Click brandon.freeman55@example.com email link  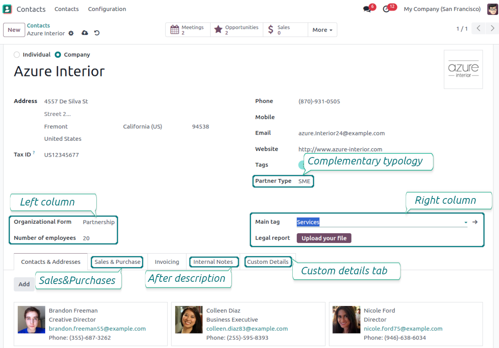(97, 329)
